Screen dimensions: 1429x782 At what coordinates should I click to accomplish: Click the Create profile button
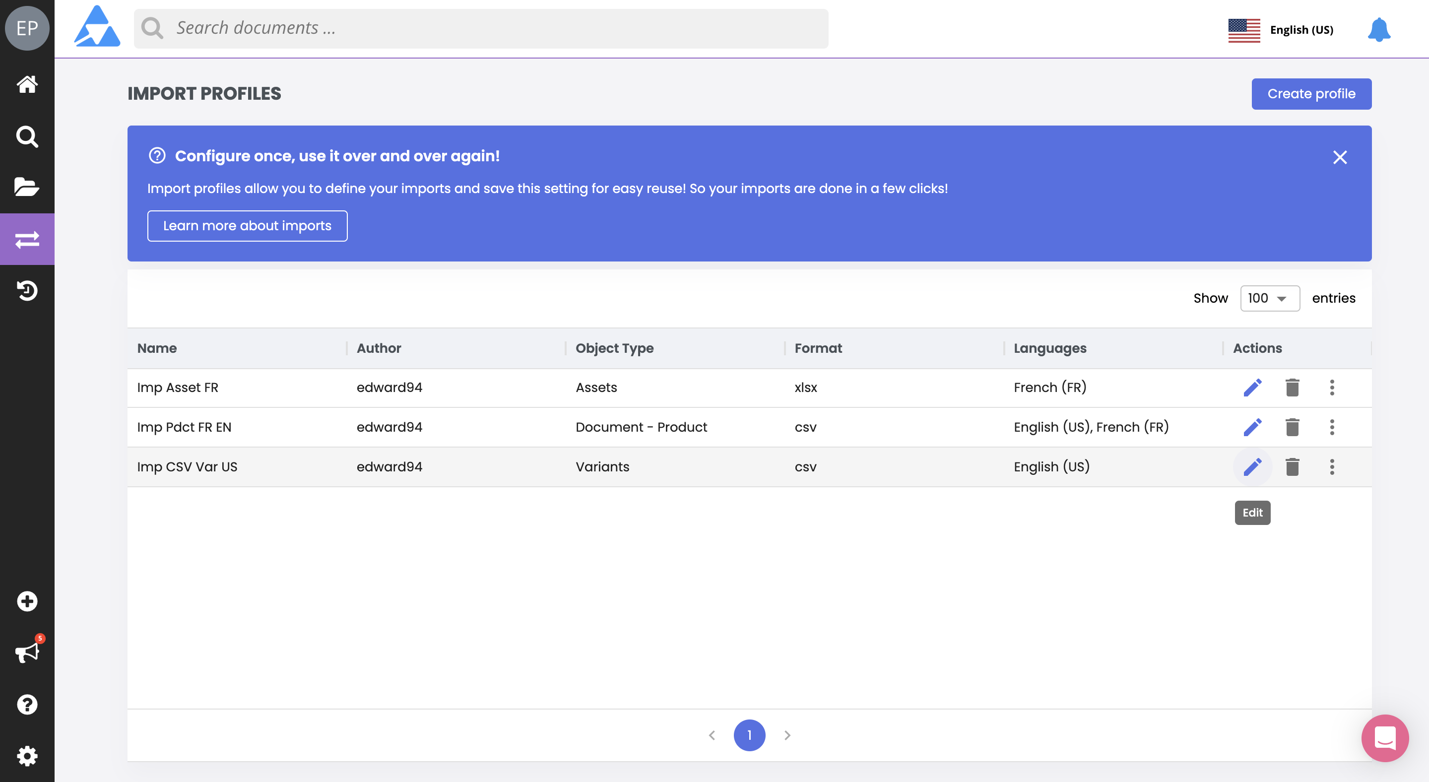(x=1311, y=94)
